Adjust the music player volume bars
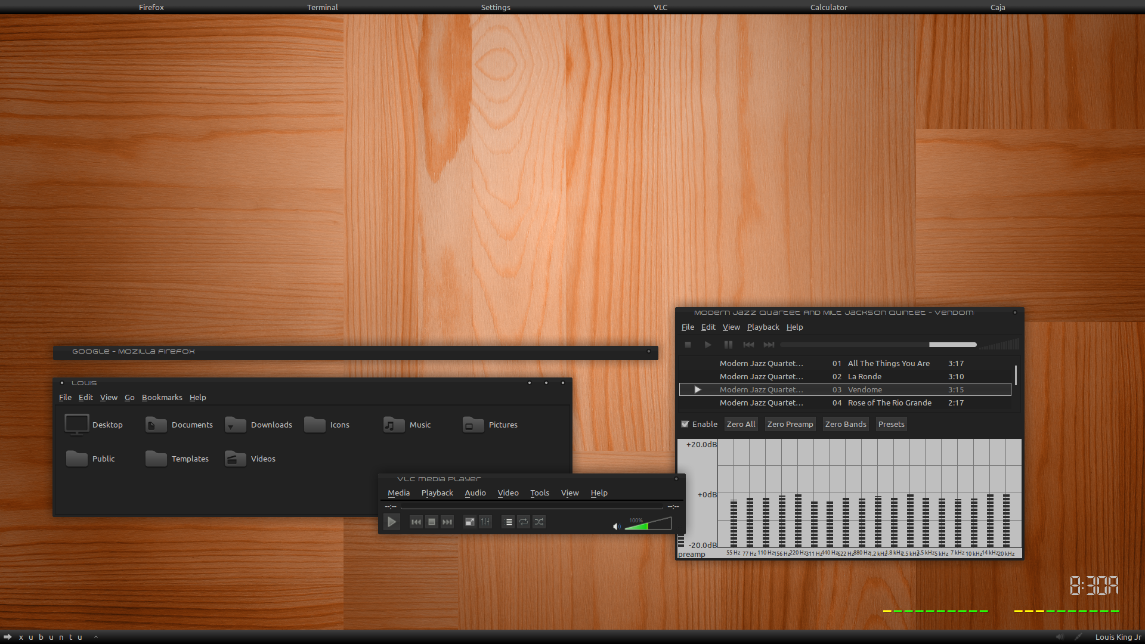This screenshot has width=1145, height=644. 999,345
